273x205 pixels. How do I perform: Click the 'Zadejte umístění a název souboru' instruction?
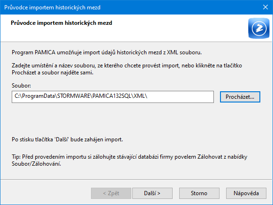pos(127,69)
